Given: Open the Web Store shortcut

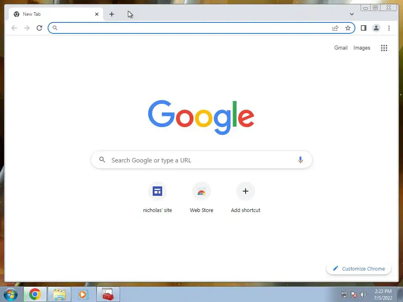Looking at the screenshot, I should coord(201,198).
